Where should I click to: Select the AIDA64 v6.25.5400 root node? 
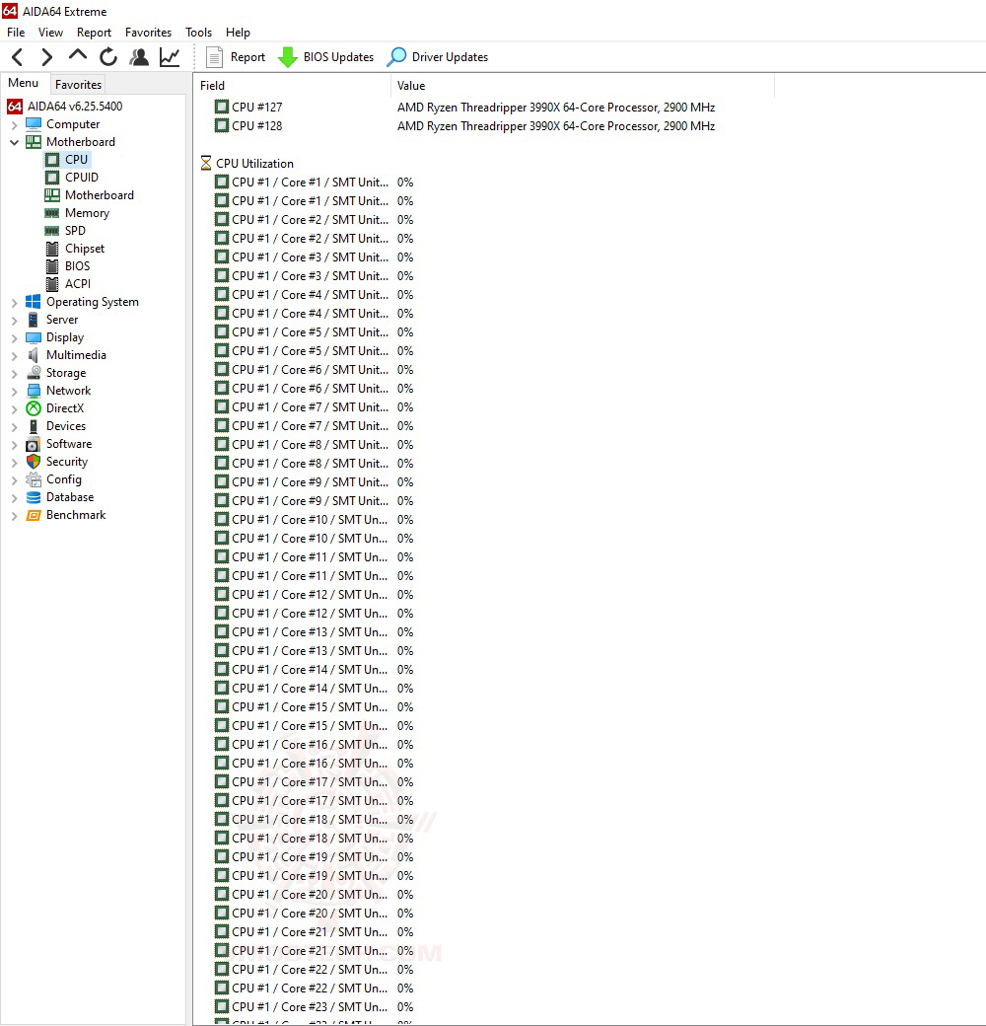click(65, 106)
